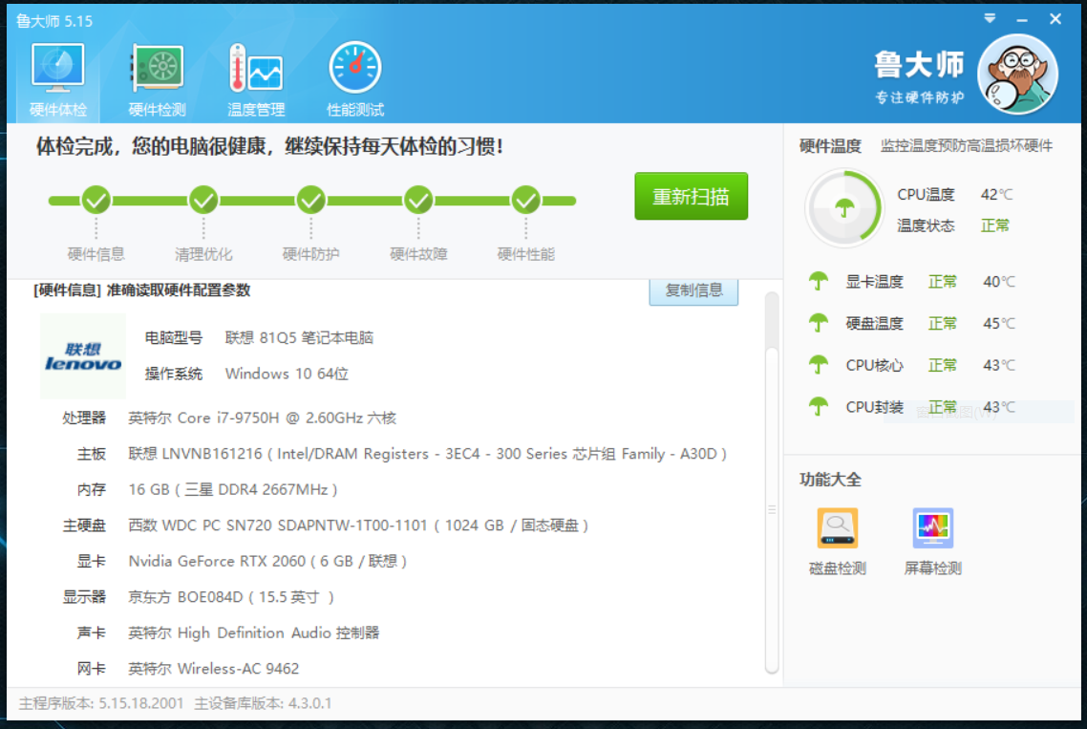Select the 处理器 Core i7-9750H row

click(x=229, y=418)
